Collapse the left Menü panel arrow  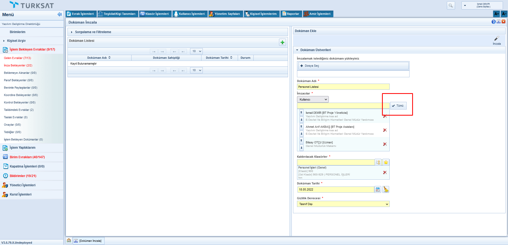pyautogui.click(x=60, y=14)
